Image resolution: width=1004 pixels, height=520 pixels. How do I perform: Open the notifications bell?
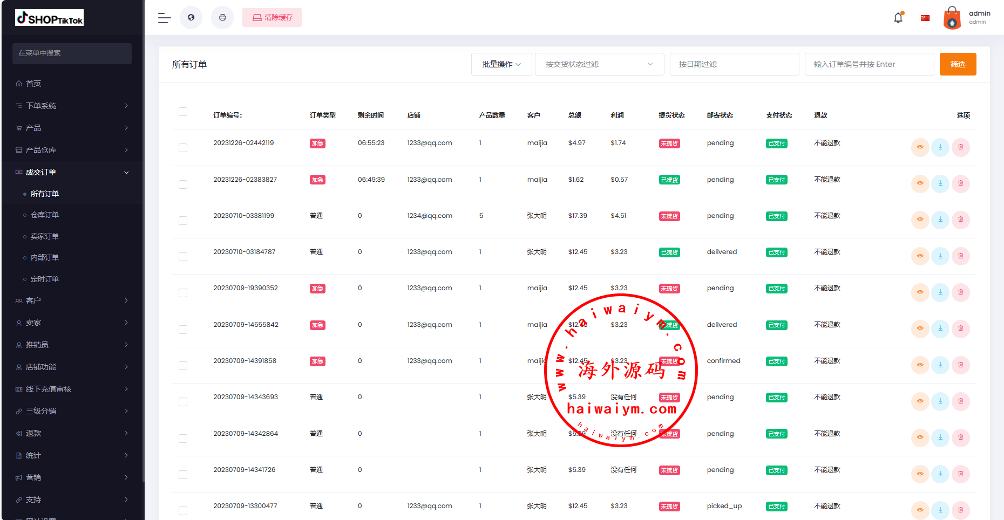point(898,18)
